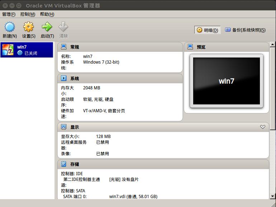This screenshot has width=276, height=207.
Task: Click the '[光驱] 没有盘片' text
Action: (124, 179)
